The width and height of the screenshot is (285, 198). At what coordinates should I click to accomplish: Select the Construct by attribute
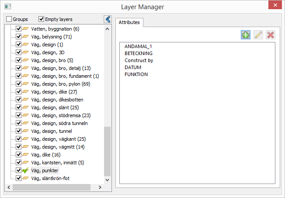click(x=139, y=60)
